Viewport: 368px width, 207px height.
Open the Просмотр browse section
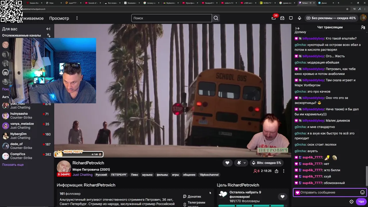pyautogui.click(x=59, y=18)
